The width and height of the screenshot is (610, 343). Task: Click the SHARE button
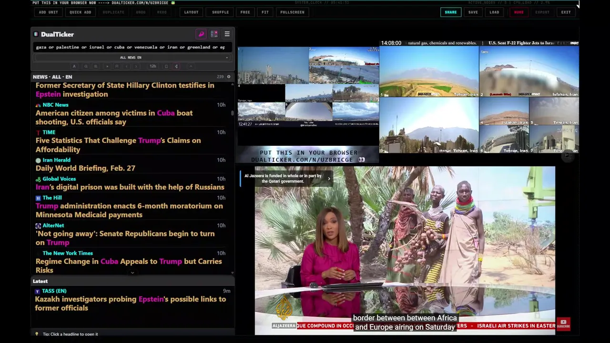tap(450, 12)
